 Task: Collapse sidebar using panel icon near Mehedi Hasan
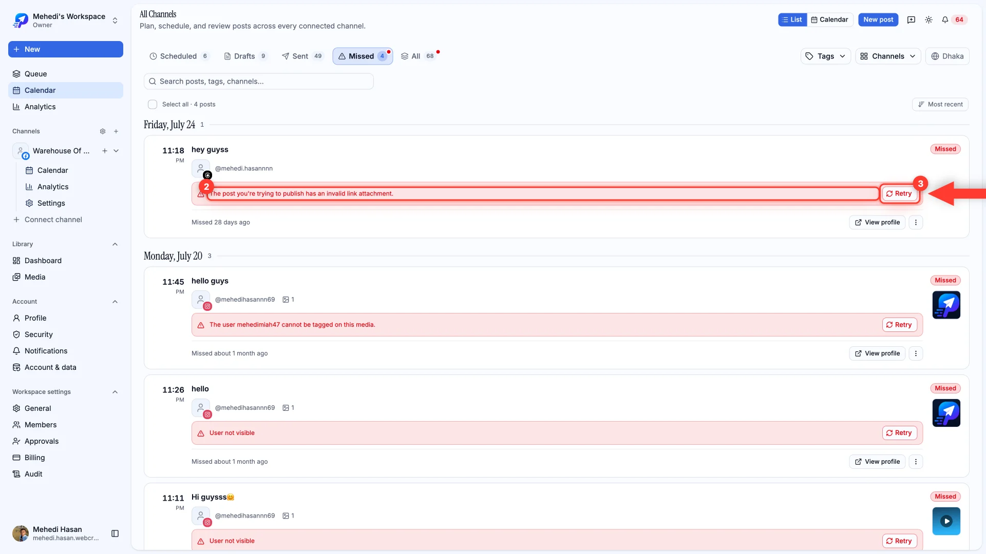click(x=115, y=533)
